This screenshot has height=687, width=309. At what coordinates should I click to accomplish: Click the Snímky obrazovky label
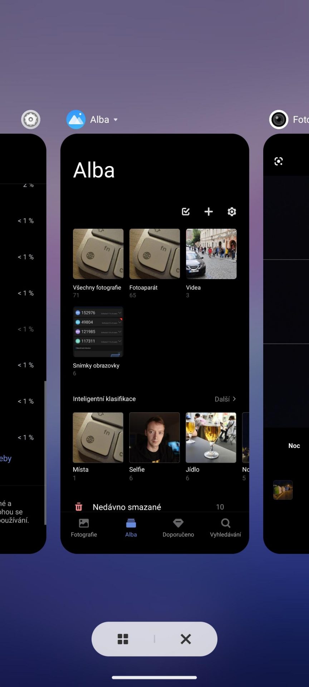(x=96, y=366)
